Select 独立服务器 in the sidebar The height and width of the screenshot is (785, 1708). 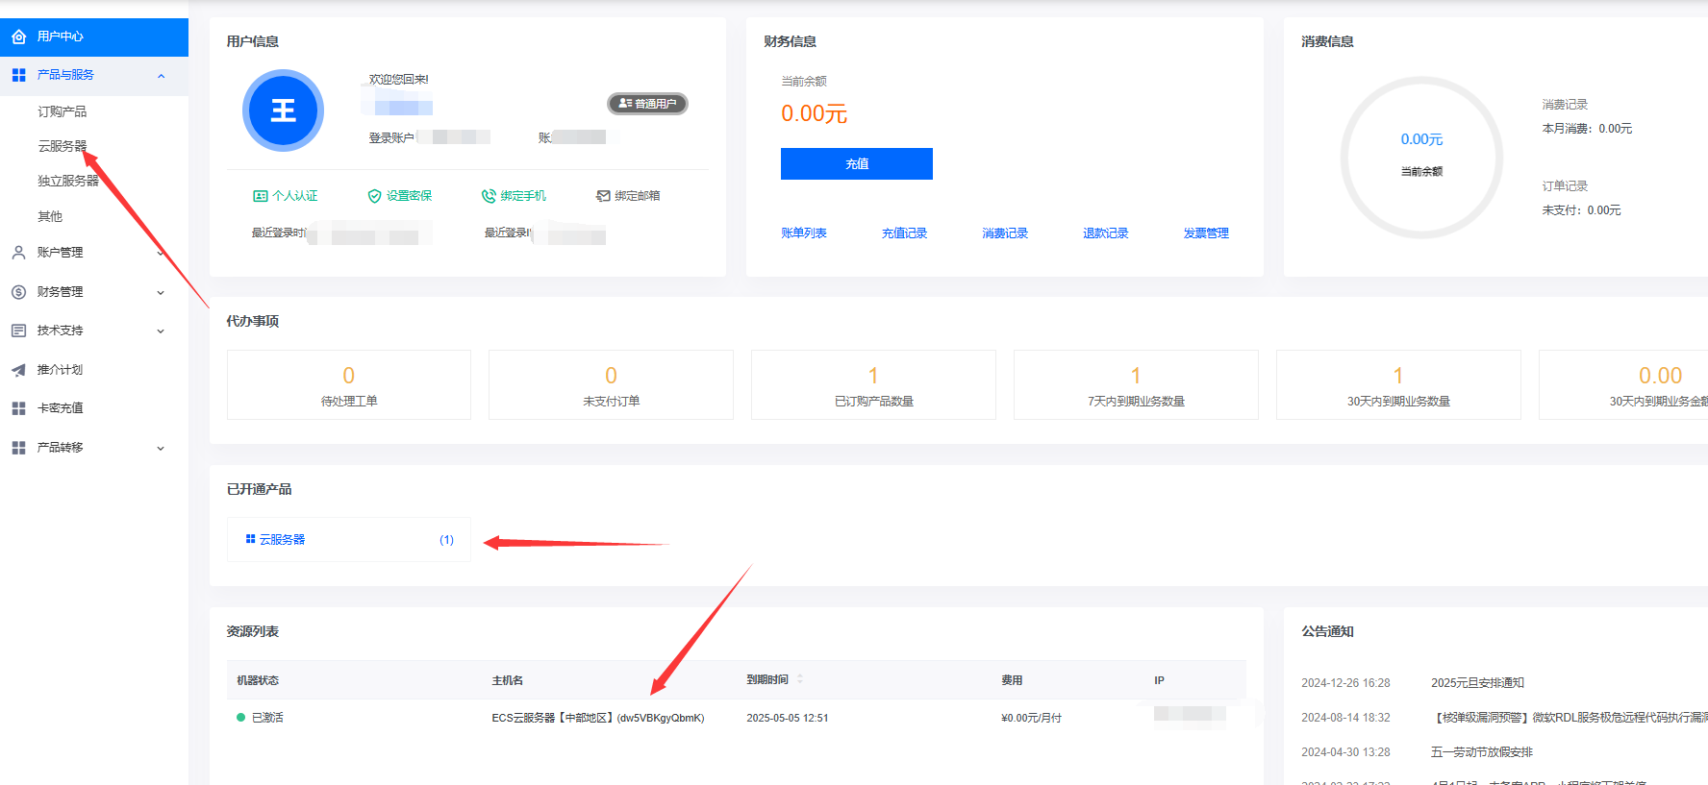pyautogui.click(x=67, y=181)
